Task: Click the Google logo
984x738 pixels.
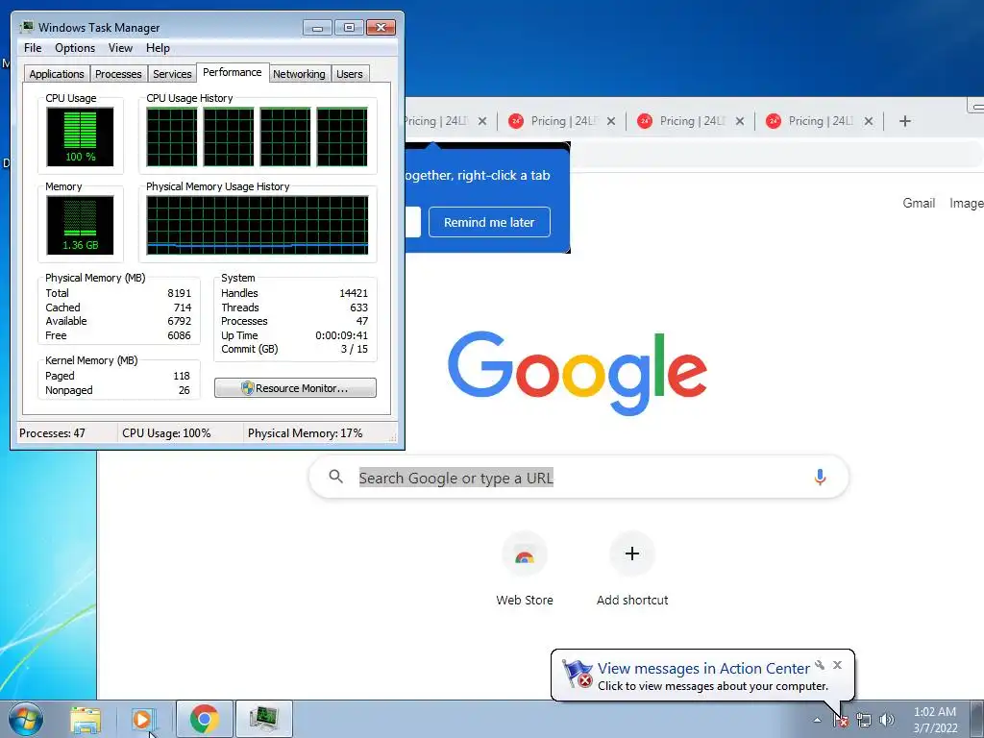Action: coord(578,374)
